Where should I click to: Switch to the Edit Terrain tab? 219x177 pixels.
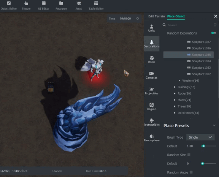point(156,16)
